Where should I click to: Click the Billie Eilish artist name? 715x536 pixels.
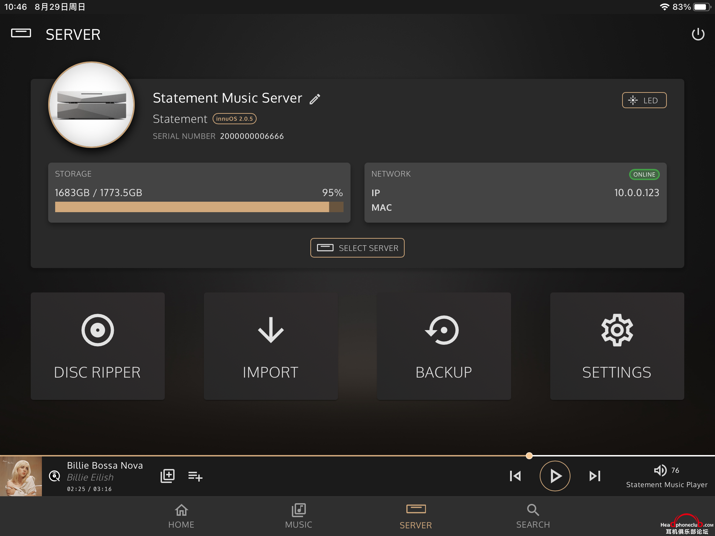(x=90, y=477)
